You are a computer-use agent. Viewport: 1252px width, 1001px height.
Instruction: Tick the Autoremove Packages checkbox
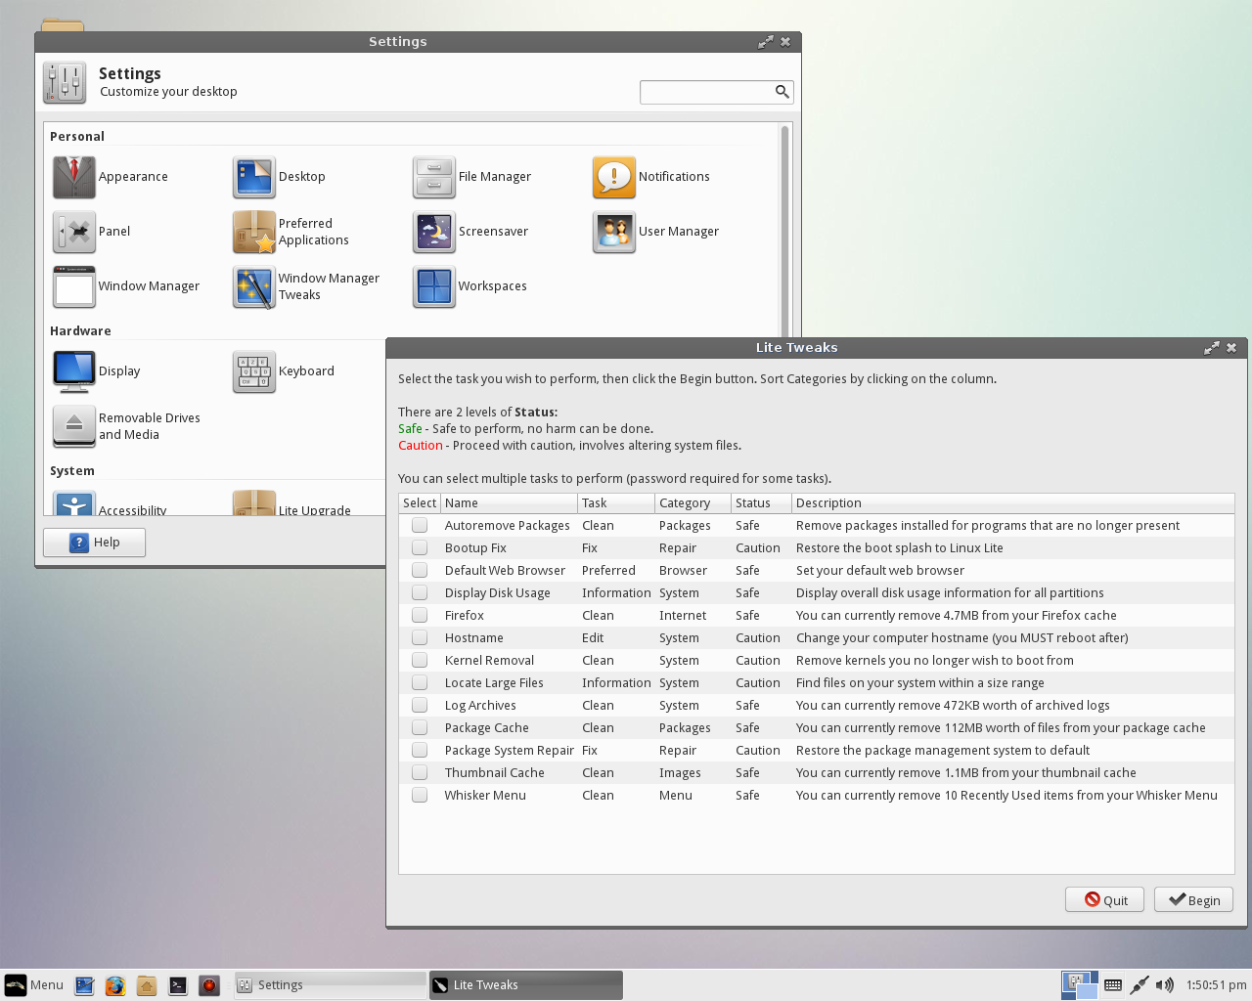420,525
